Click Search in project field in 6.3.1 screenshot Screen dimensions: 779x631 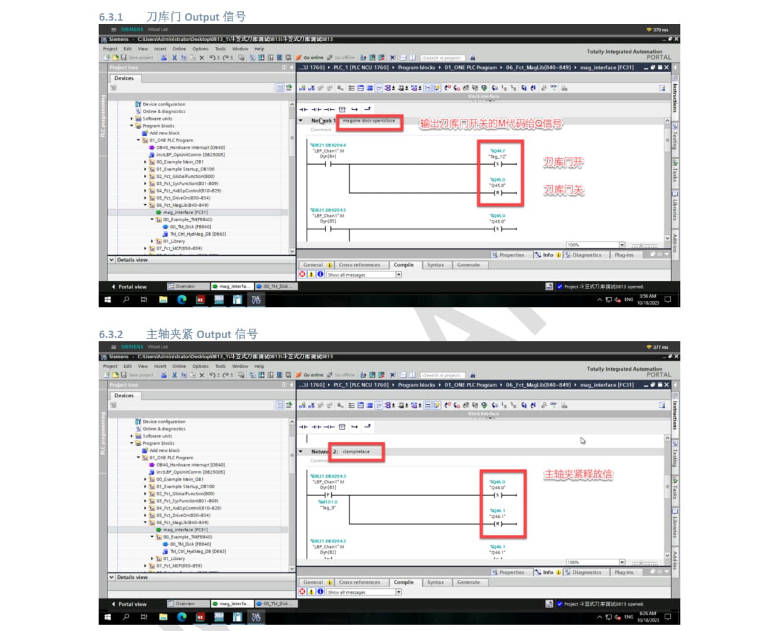coord(442,58)
